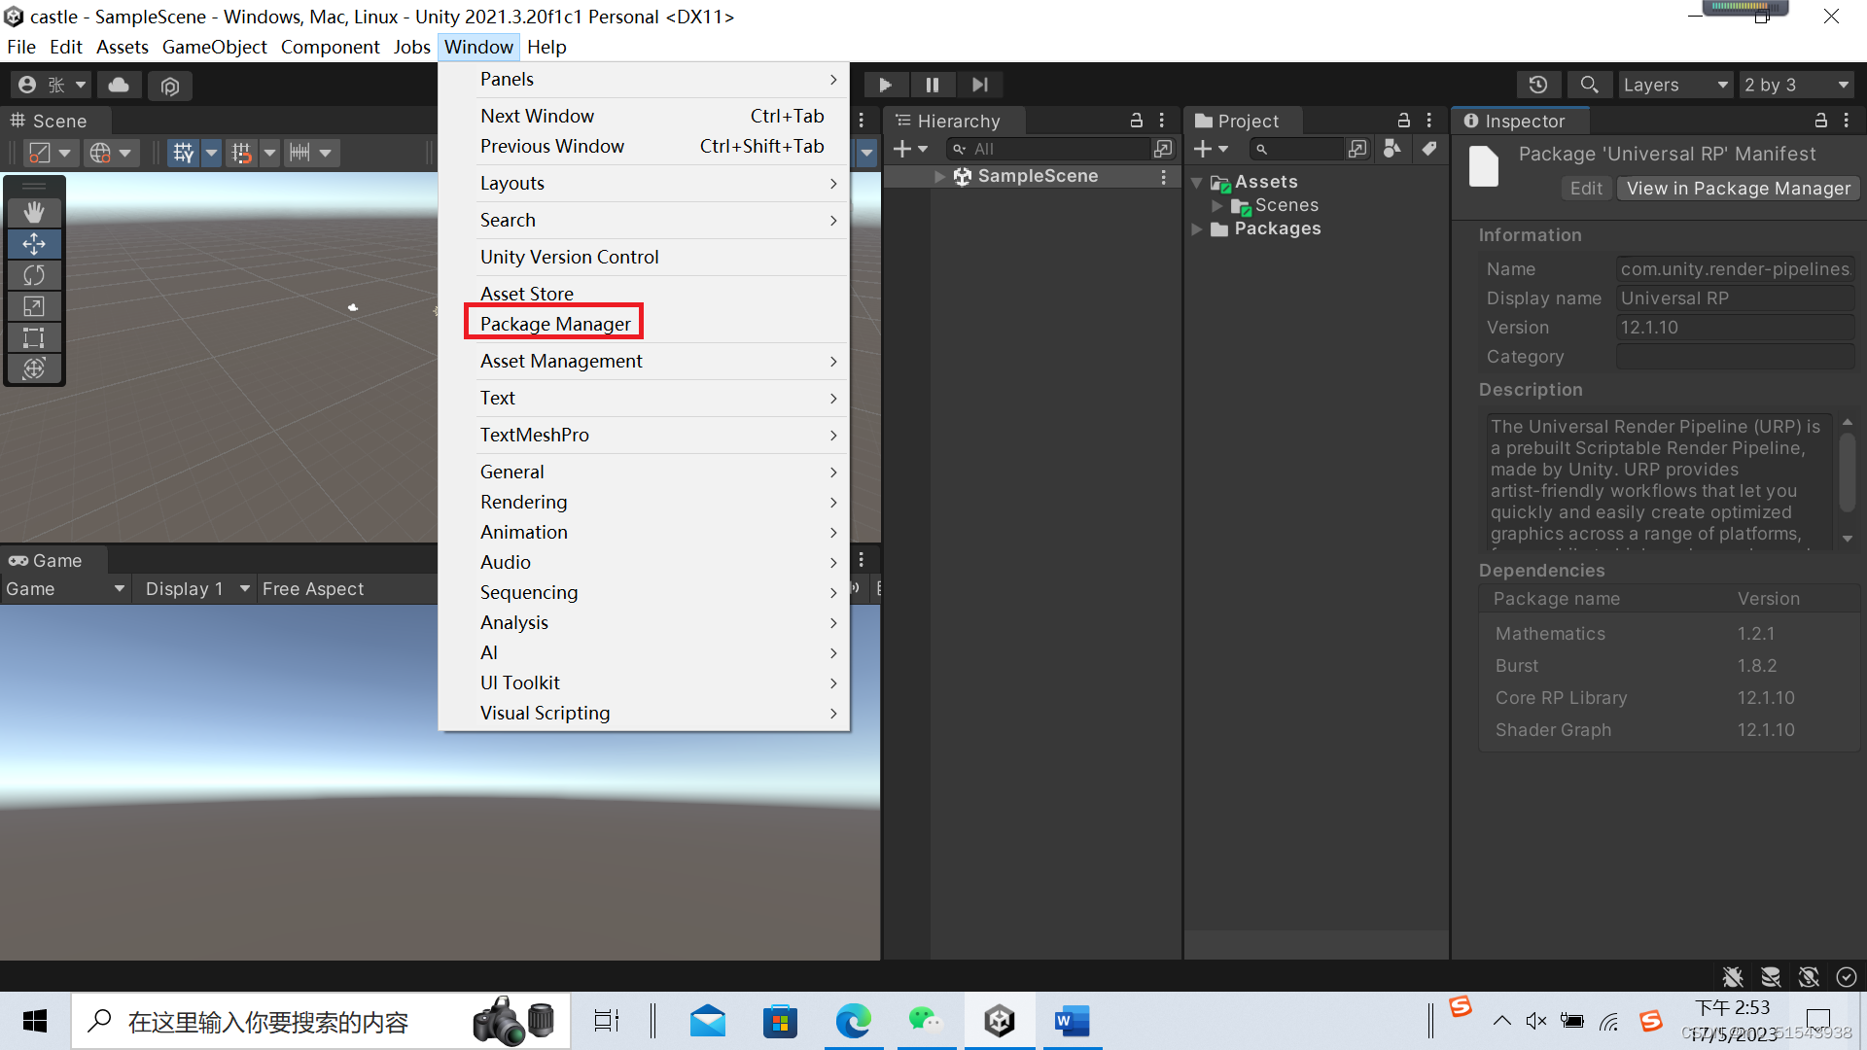Select the Scale tool in Scene
The image size is (1867, 1050).
34,306
